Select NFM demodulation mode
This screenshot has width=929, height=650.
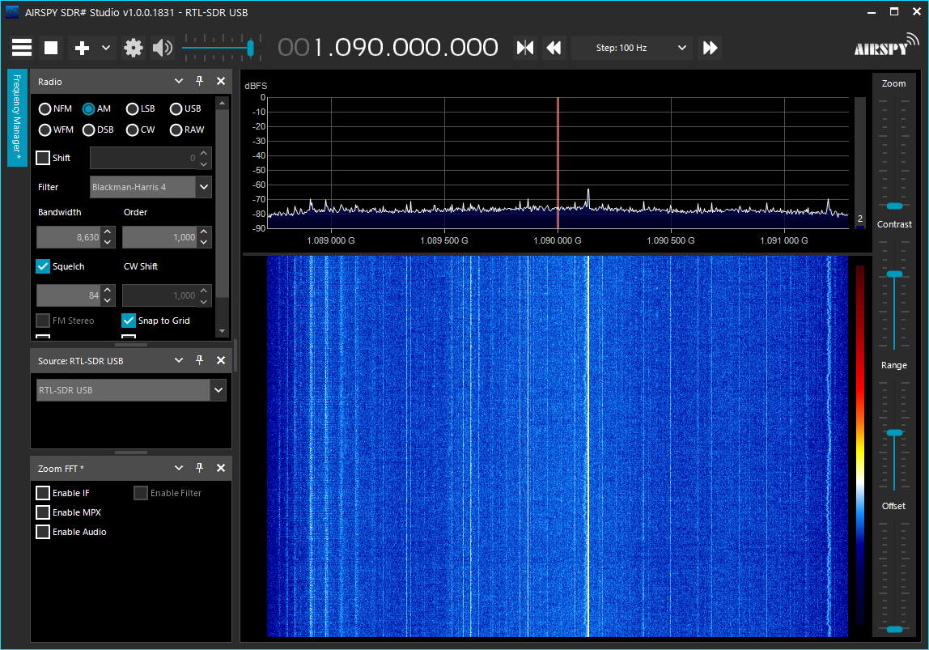45,109
